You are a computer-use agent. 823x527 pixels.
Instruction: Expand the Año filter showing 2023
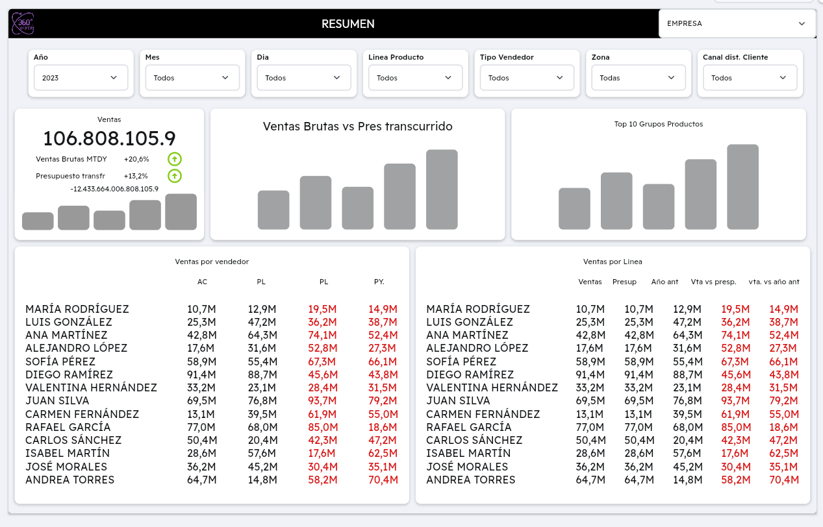tap(81, 78)
